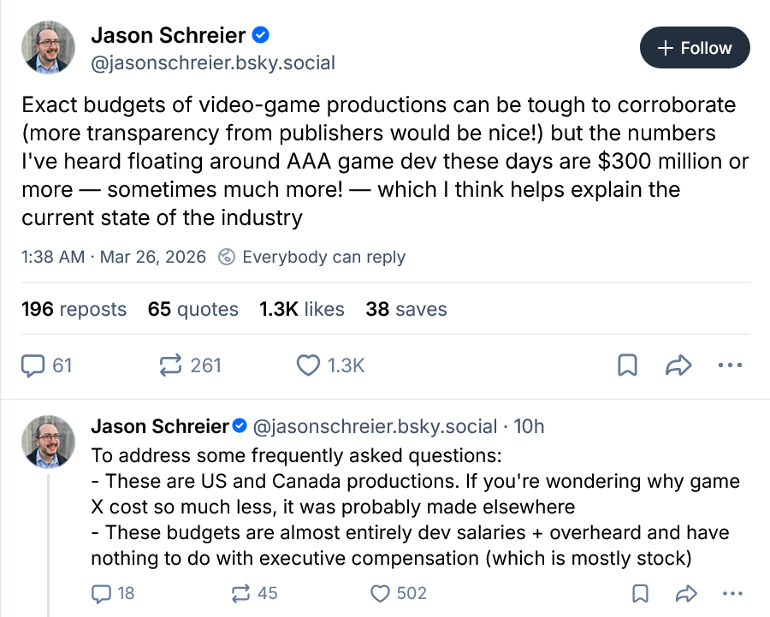Open more options on the main post

(729, 365)
